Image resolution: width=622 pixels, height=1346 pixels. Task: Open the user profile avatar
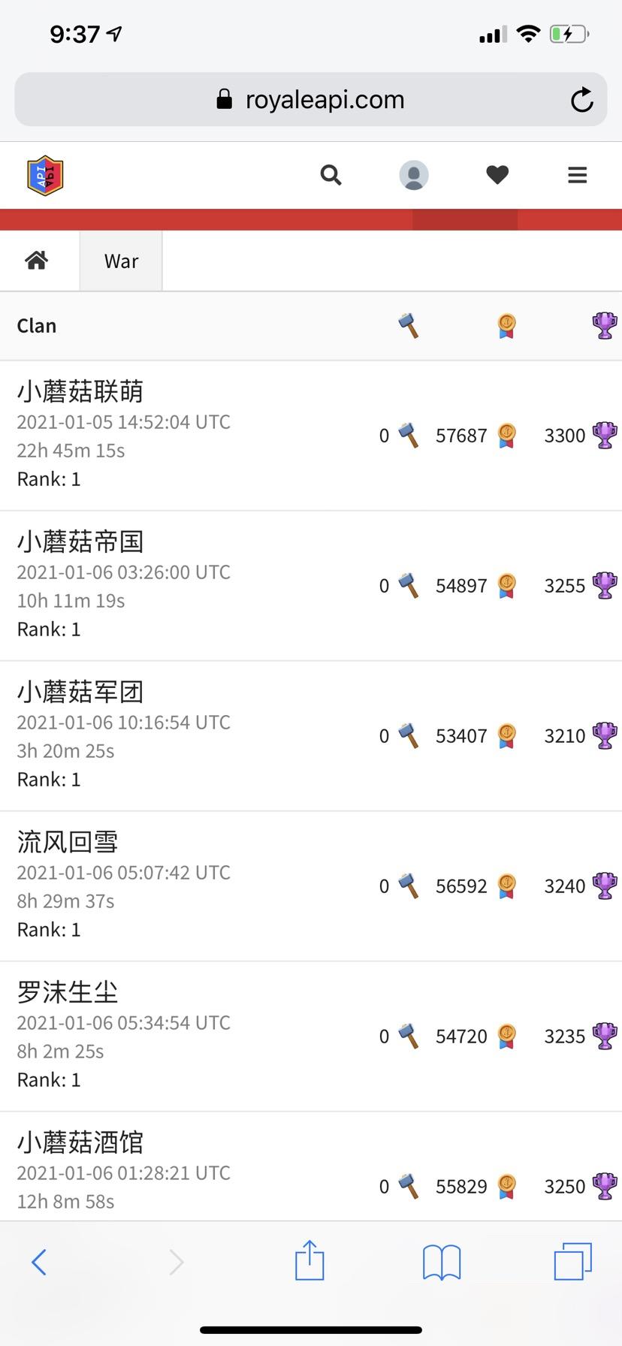pos(413,176)
